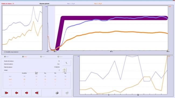Click the Moy column header
The width and height of the screenshot is (175, 98).
[x=45, y=73]
